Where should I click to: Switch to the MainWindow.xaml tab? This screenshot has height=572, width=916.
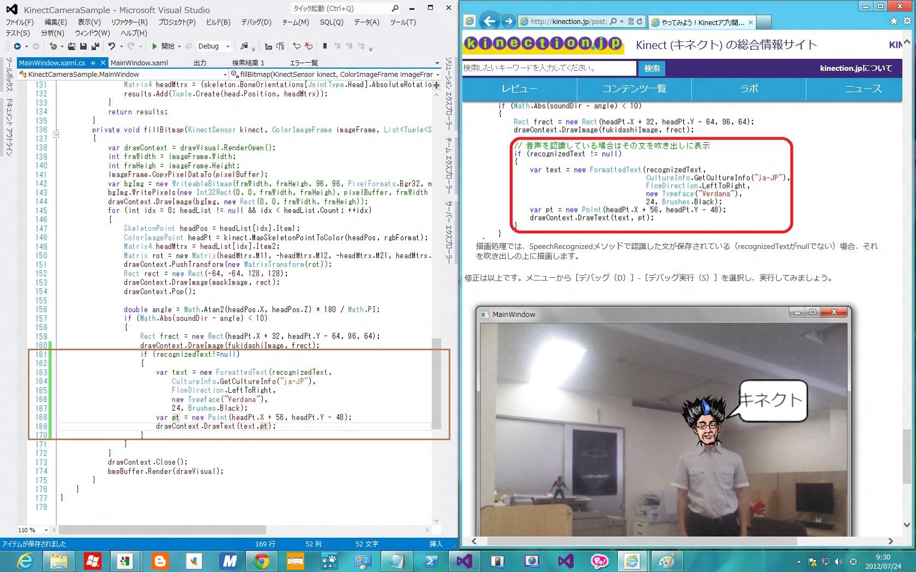pyautogui.click(x=139, y=63)
